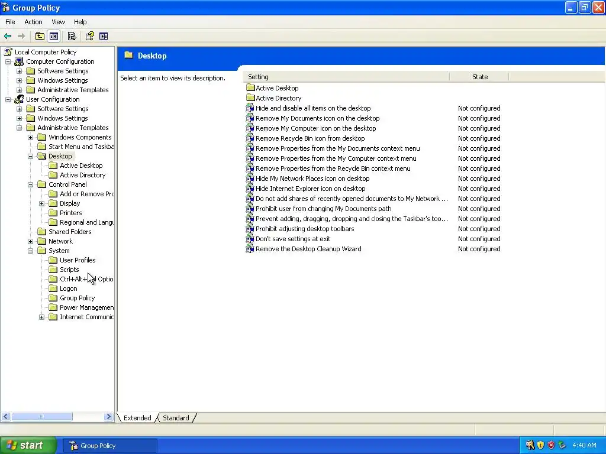Sort by the Setting column header
The image size is (606, 454).
point(346,77)
